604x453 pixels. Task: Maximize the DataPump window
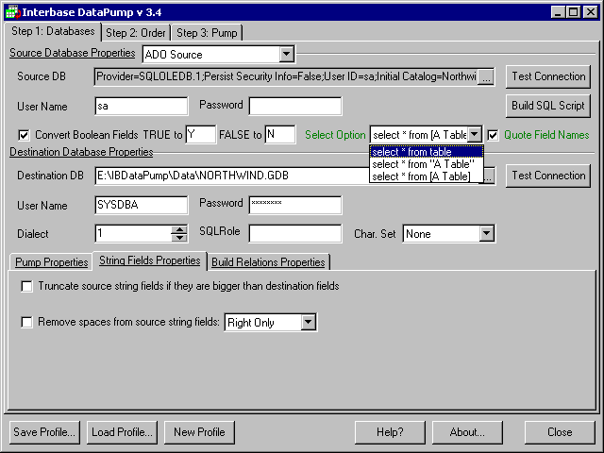pos(573,12)
